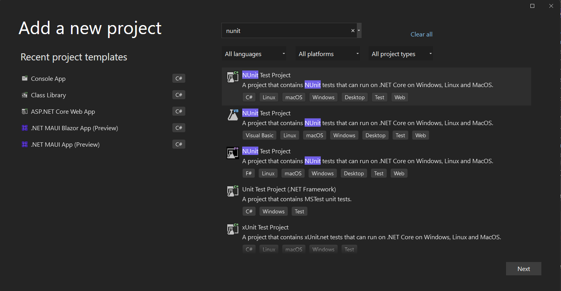This screenshot has width=561, height=291.
Task: Close the Add a new project dialog
Action: (551, 5)
